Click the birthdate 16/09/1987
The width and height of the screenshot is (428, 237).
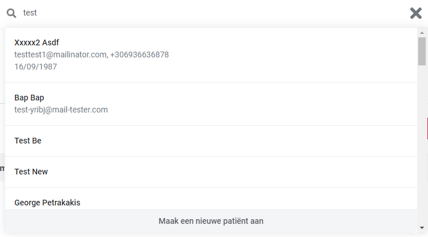(36, 67)
